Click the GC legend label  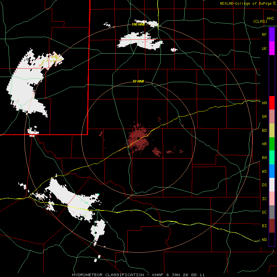pyautogui.click(x=264, y=212)
